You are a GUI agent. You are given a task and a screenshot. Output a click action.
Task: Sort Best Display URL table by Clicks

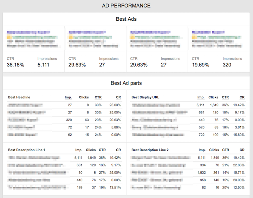(x=213, y=97)
